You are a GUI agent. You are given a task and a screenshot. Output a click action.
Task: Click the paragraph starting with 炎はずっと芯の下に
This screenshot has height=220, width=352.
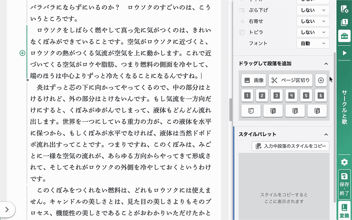point(120,133)
